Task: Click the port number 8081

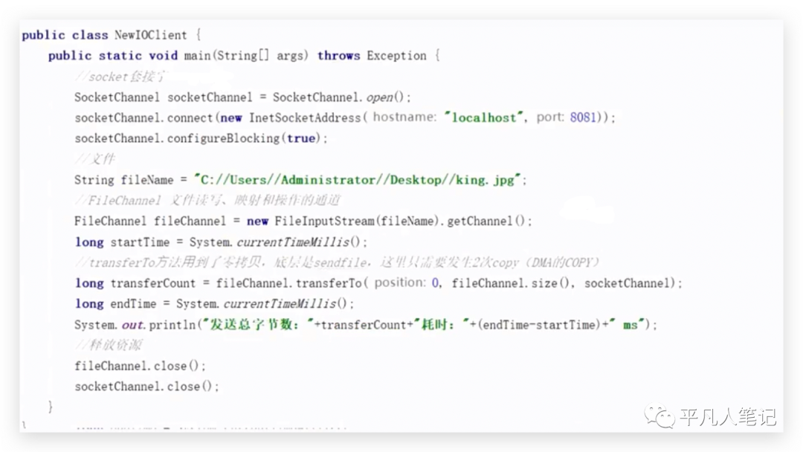Action: (x=583, y=117)
